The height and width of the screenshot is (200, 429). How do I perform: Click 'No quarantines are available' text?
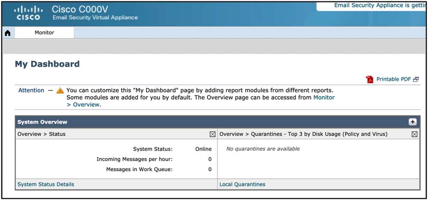pyautogui.click(x=263, y=149)
